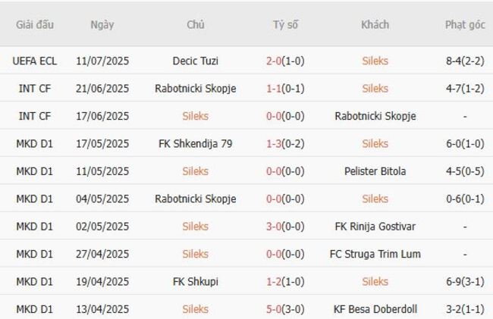Viewport: 493px width, 319px height.
Task: Select the FK Shkupi home team
Action: pyautogui.click(x=195, y=282)
